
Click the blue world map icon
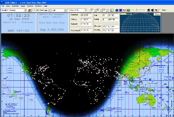coord(121,10)
